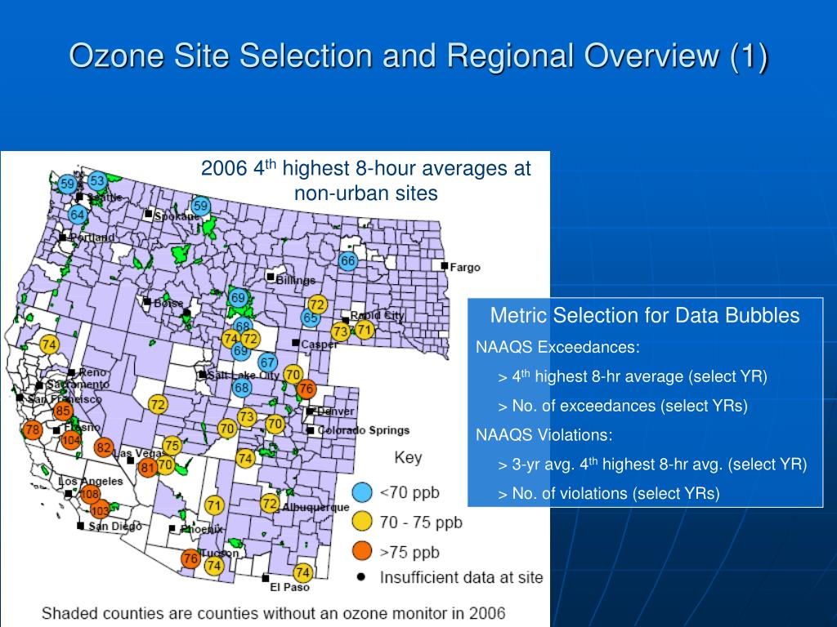Click the 4th highest 8-hr average exceedances line

click(632, 376)
